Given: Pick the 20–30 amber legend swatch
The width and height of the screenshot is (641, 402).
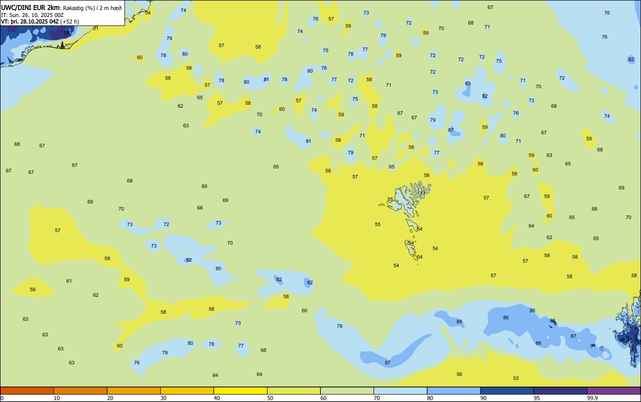Looking at the screenshot, I should point(134,390).
